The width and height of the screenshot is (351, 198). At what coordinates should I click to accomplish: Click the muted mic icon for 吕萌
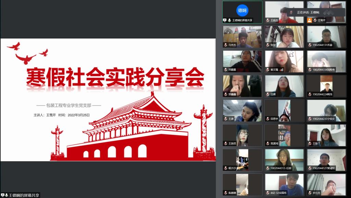[267, 94]
